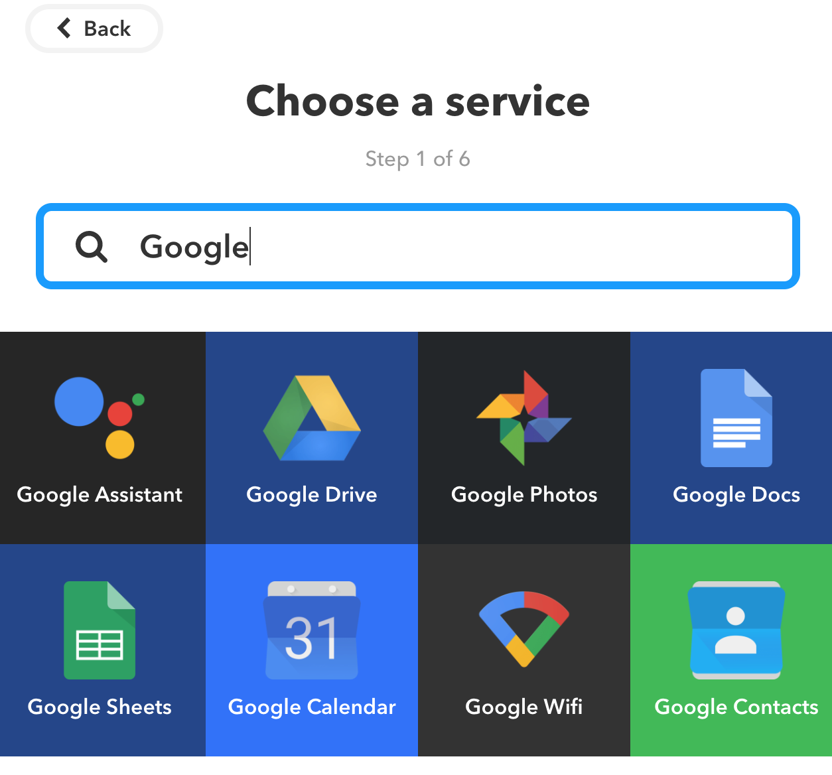Open the Google Sheets spreadsheet icon
Image resolution: width=832 pixels, height=775 pixels.
(x=100, y=630)
